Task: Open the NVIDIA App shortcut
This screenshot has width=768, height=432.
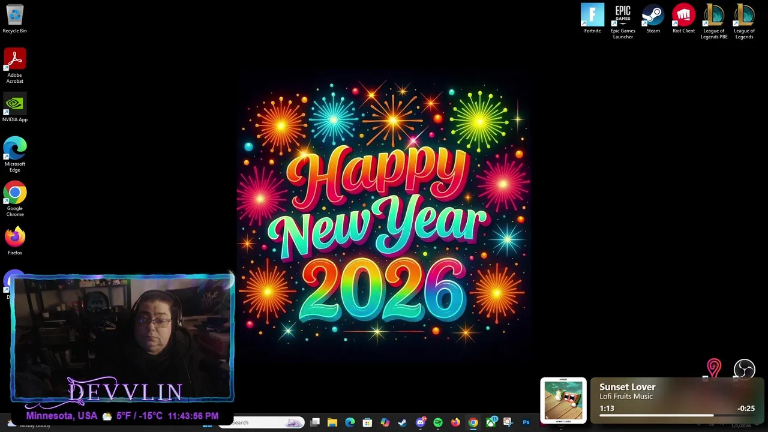Action: [14, 108]
